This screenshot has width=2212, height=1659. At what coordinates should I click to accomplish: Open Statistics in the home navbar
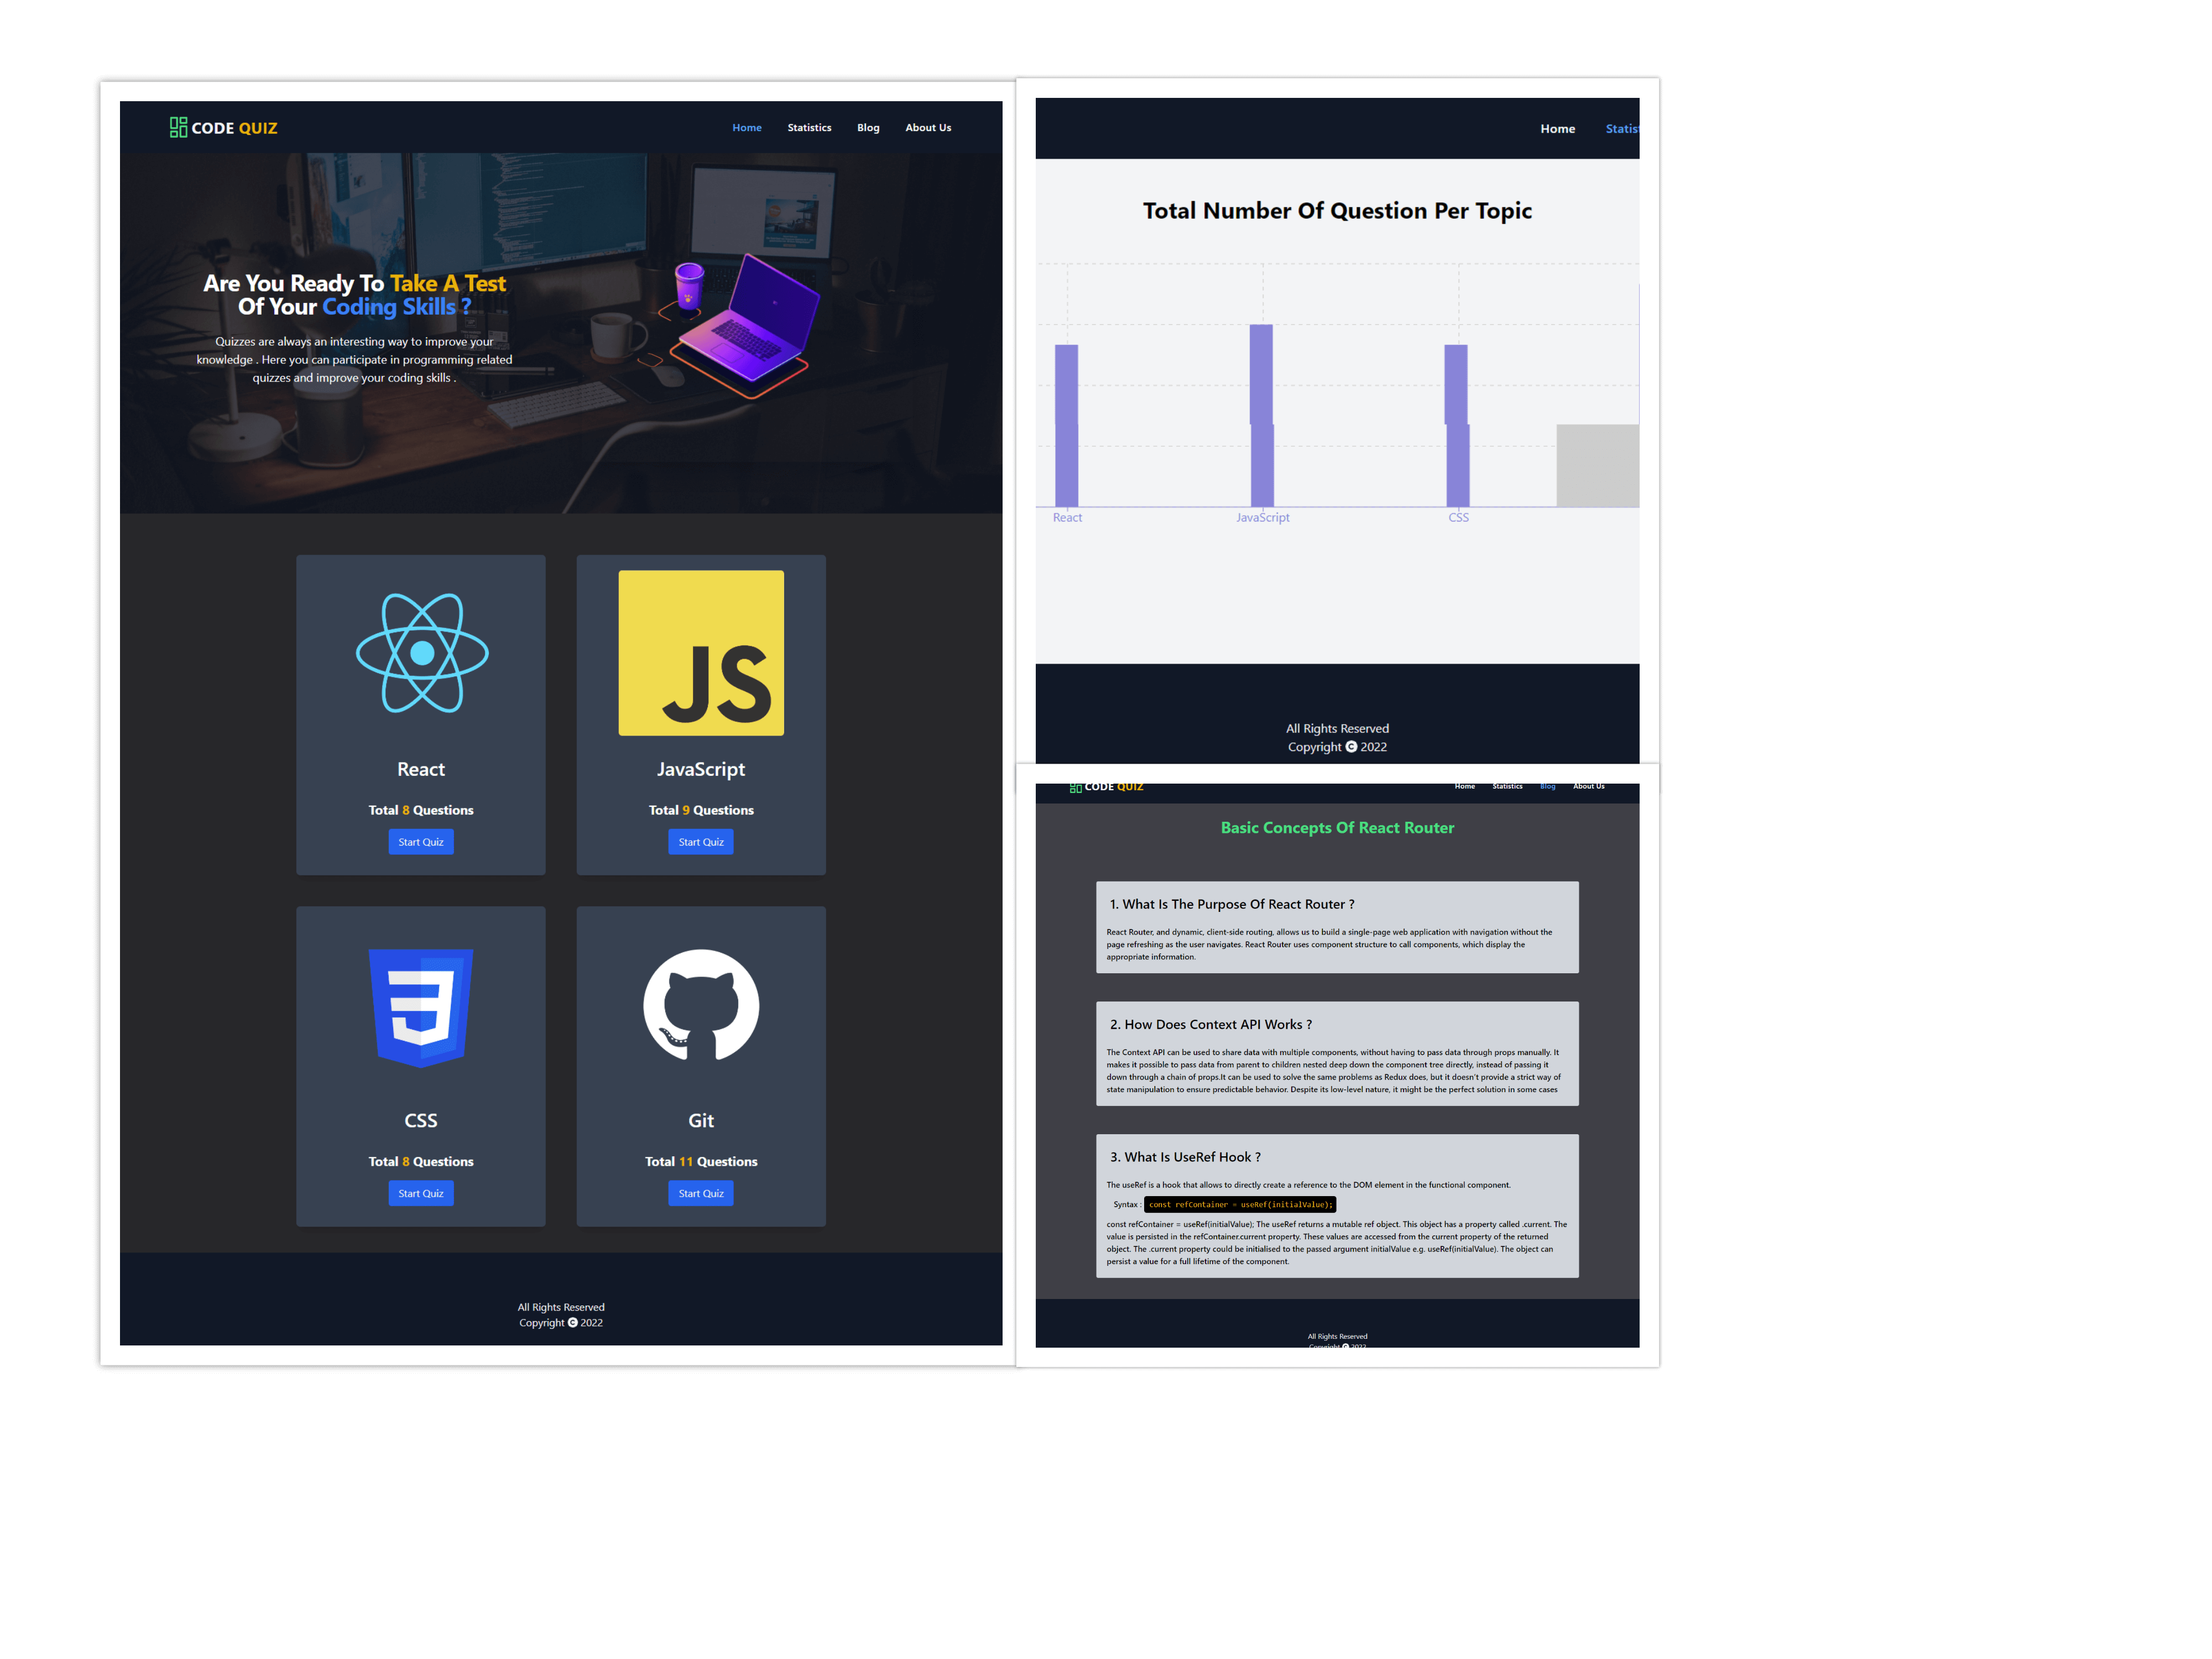pos(809,128)
